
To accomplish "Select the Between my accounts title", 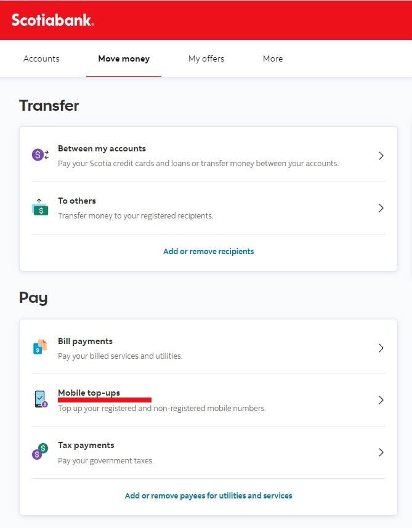I will 102,148.
